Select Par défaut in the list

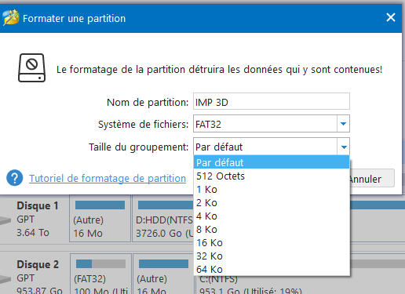pos(272,162)
